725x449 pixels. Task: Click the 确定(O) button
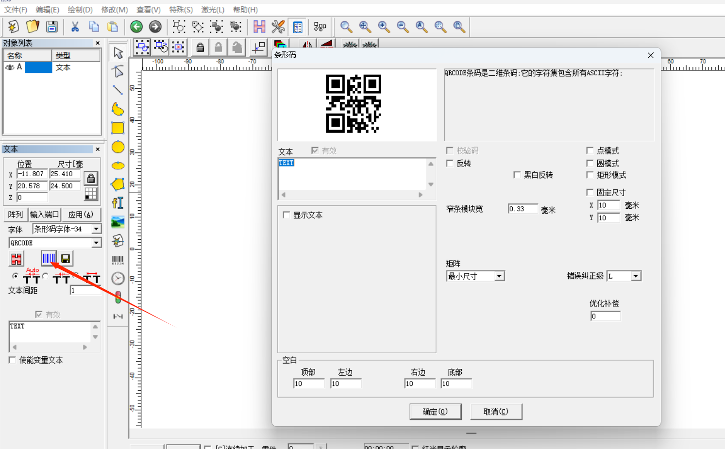435,412
